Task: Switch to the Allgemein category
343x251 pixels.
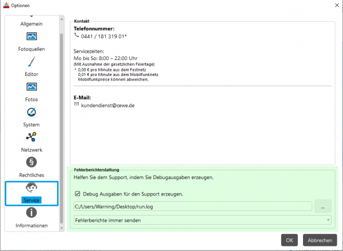Action: [31, 24]
